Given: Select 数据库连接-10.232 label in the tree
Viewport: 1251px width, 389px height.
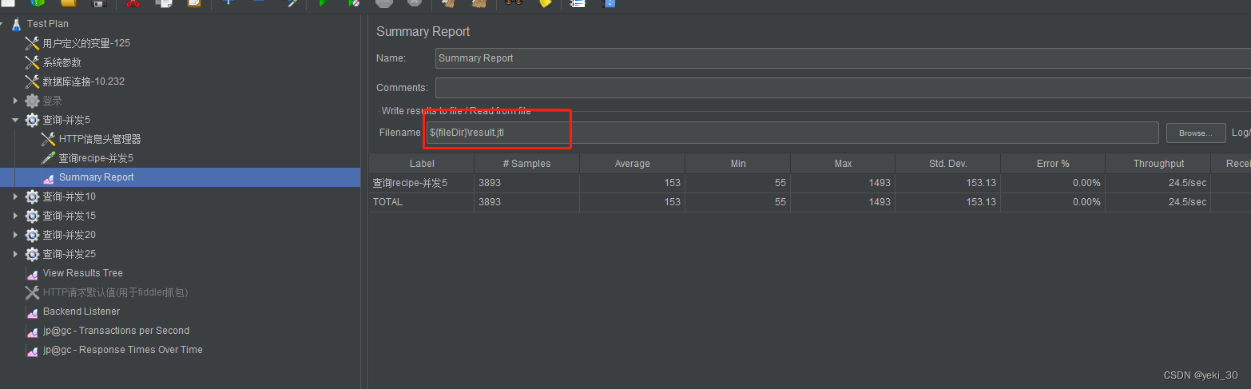Looking at the screenshot, I should tap(83, 81).
